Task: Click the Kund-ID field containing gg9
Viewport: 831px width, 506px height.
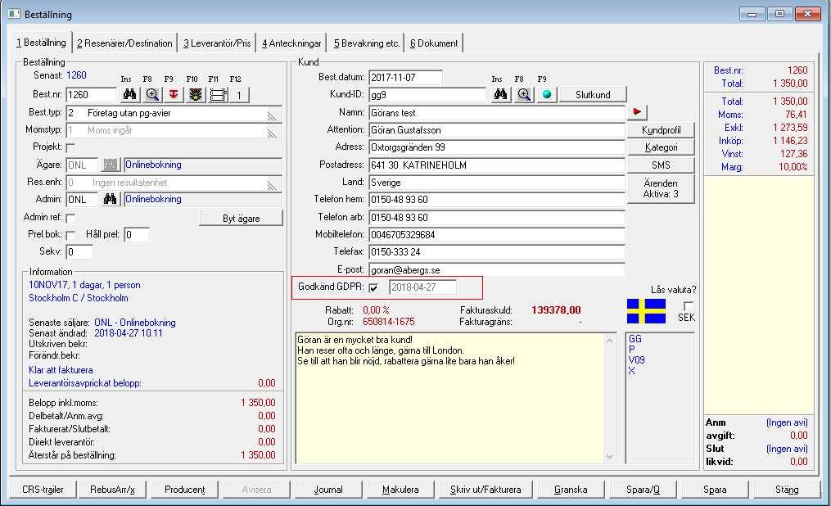Action: tap(427, 95)
